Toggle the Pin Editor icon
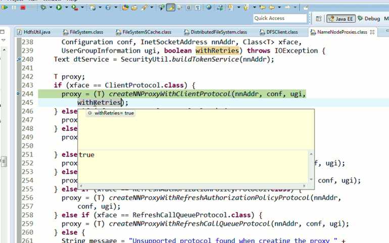This screenshot has height=243, width=389. [x=306, y=8]
